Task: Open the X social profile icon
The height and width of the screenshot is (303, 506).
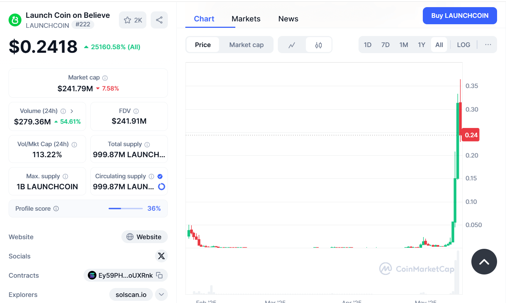Action: pos(161,256)
